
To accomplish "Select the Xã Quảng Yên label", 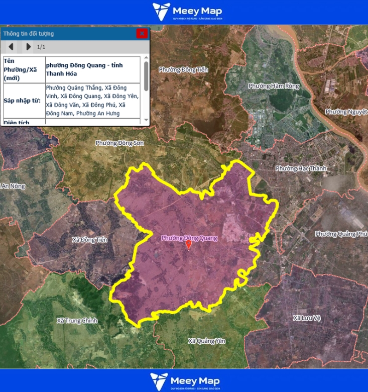I will tap(207, 341).
